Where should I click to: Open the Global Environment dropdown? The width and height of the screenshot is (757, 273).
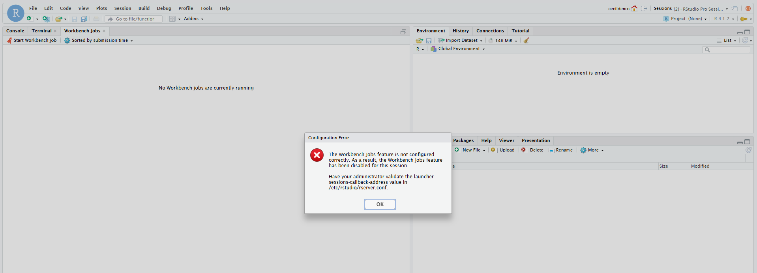tap(458, 49)
